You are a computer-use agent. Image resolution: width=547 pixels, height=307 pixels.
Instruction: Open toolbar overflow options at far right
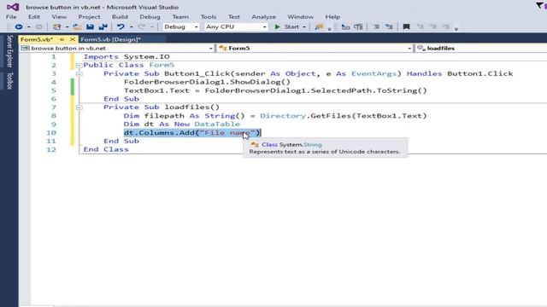click(456, 29)
